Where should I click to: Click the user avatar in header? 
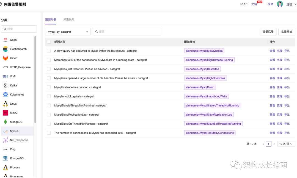(280, 4)
